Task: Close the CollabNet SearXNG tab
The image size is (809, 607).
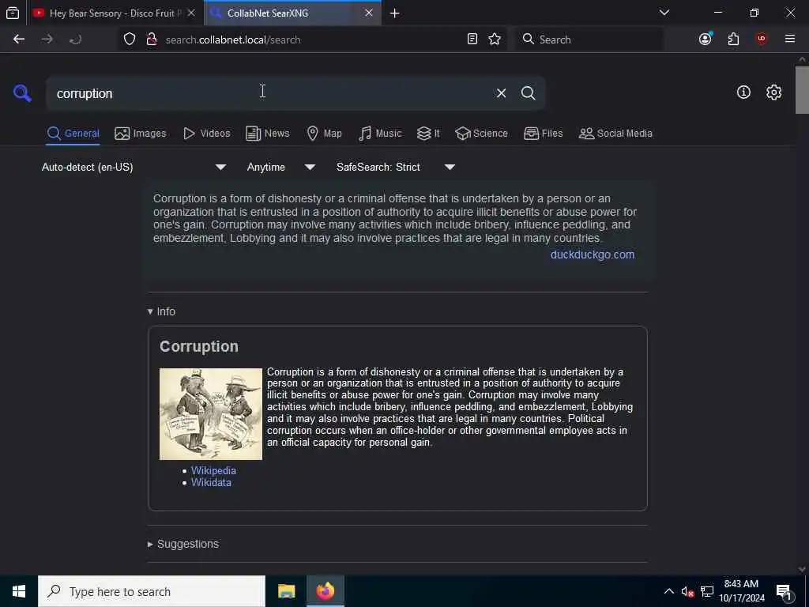Action: (369, 13)
